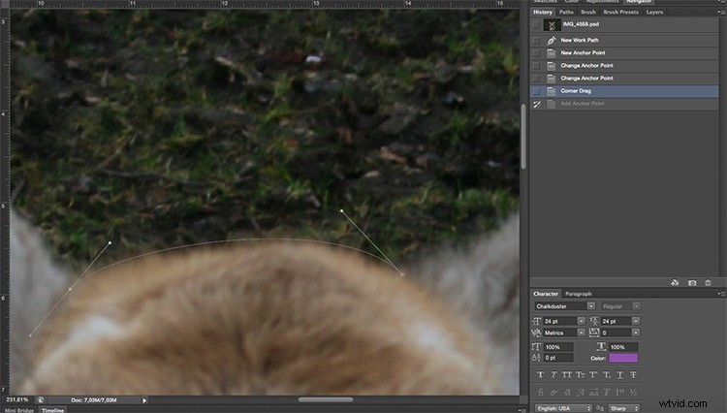Toggle history brush source on Add Anchor Point
The height and width of the screenshot is (413, 727).
(536, 104)
